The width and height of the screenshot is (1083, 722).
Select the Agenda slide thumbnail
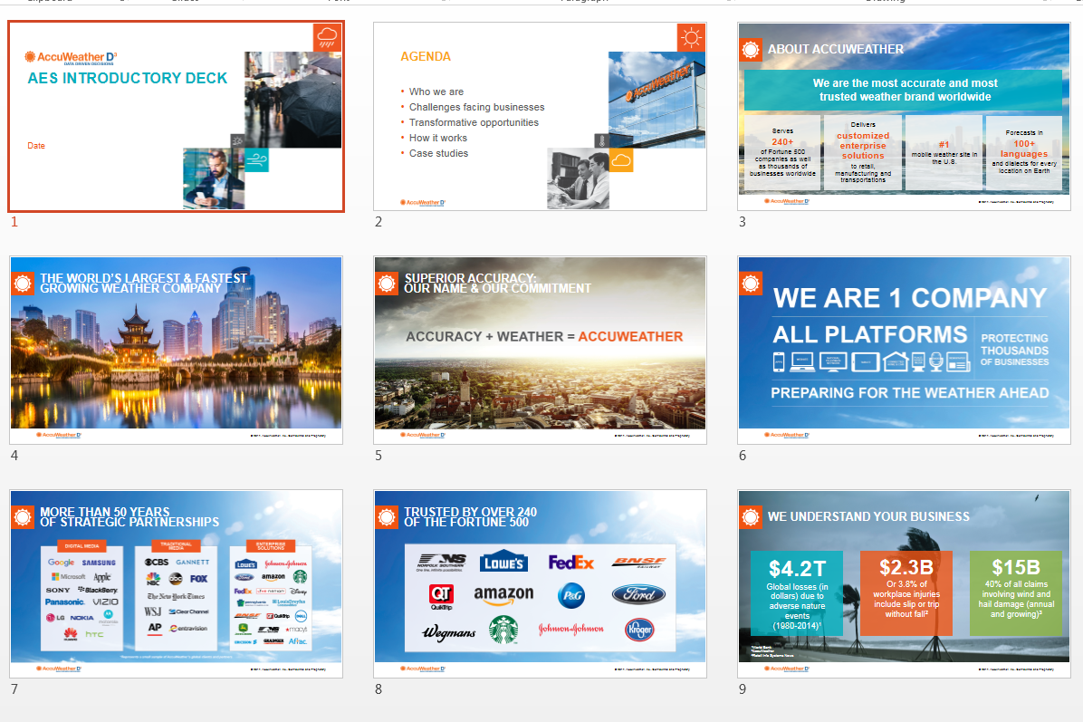point(540,116)
